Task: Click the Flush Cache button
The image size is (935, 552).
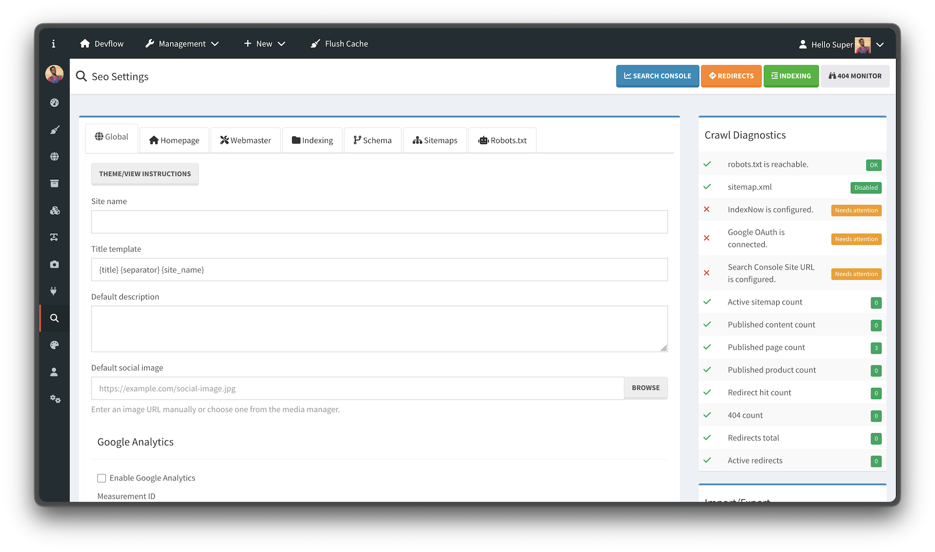Action: tap(339, 44)
